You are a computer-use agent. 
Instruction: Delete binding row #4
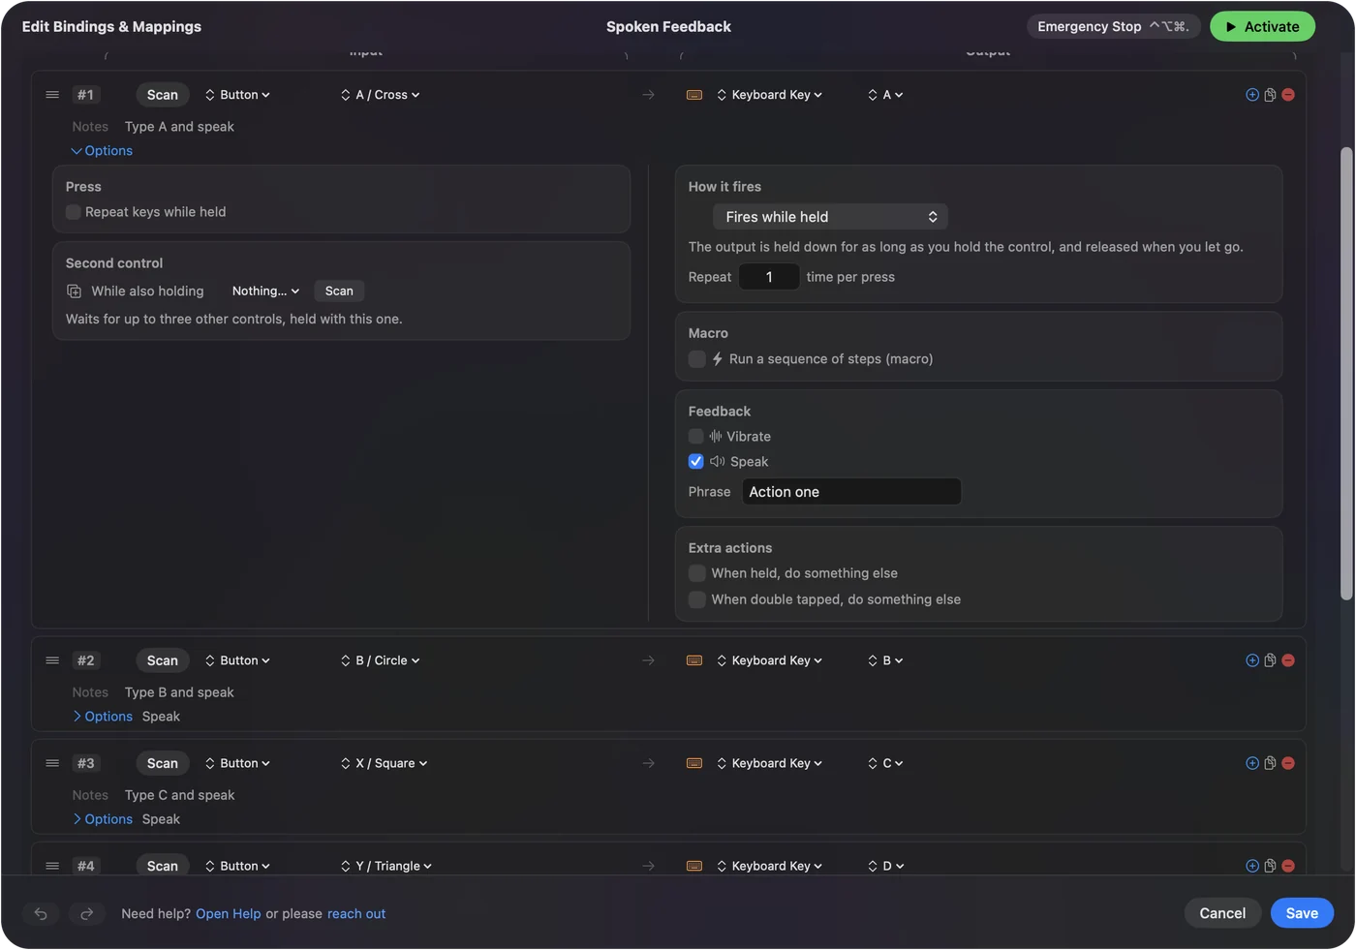1288,866
